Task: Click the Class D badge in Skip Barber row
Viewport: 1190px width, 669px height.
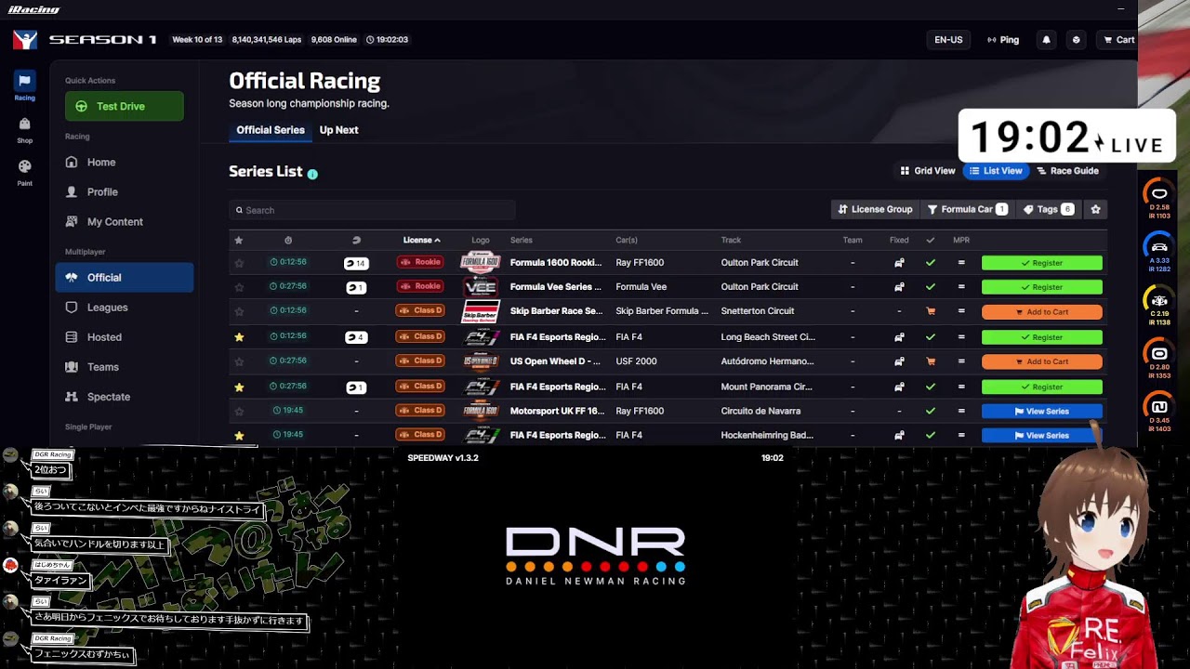Action: [419, 310]
